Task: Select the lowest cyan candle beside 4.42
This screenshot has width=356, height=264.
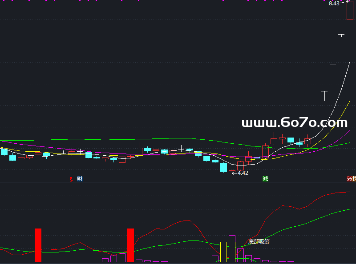Action: pyautogui.click(x=223, y=167)
